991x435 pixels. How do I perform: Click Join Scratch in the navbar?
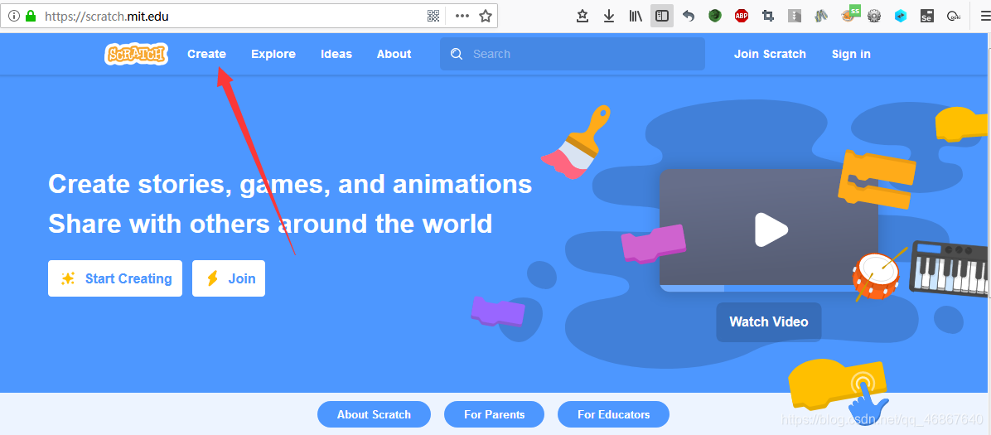click(x=770, y=55)
